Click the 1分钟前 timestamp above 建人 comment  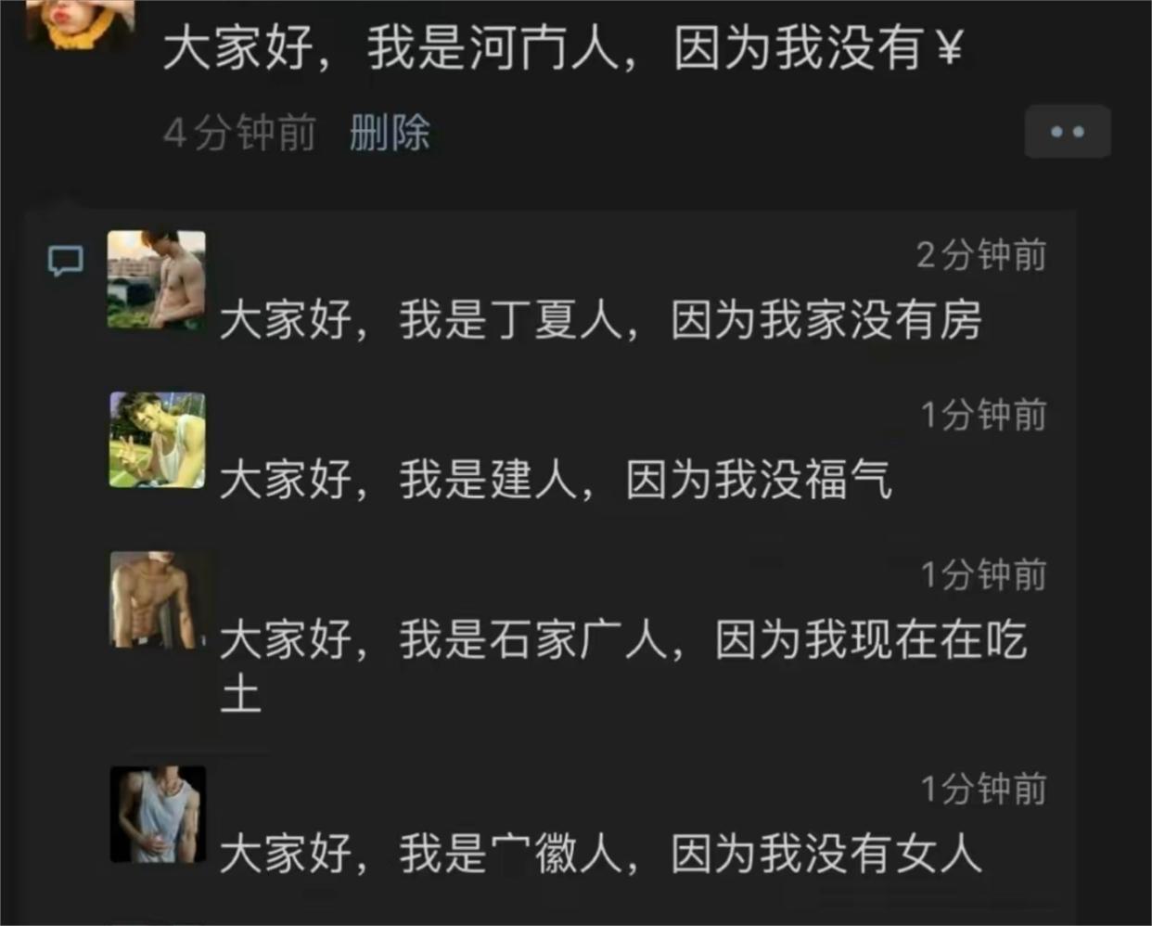coord(983,415)
